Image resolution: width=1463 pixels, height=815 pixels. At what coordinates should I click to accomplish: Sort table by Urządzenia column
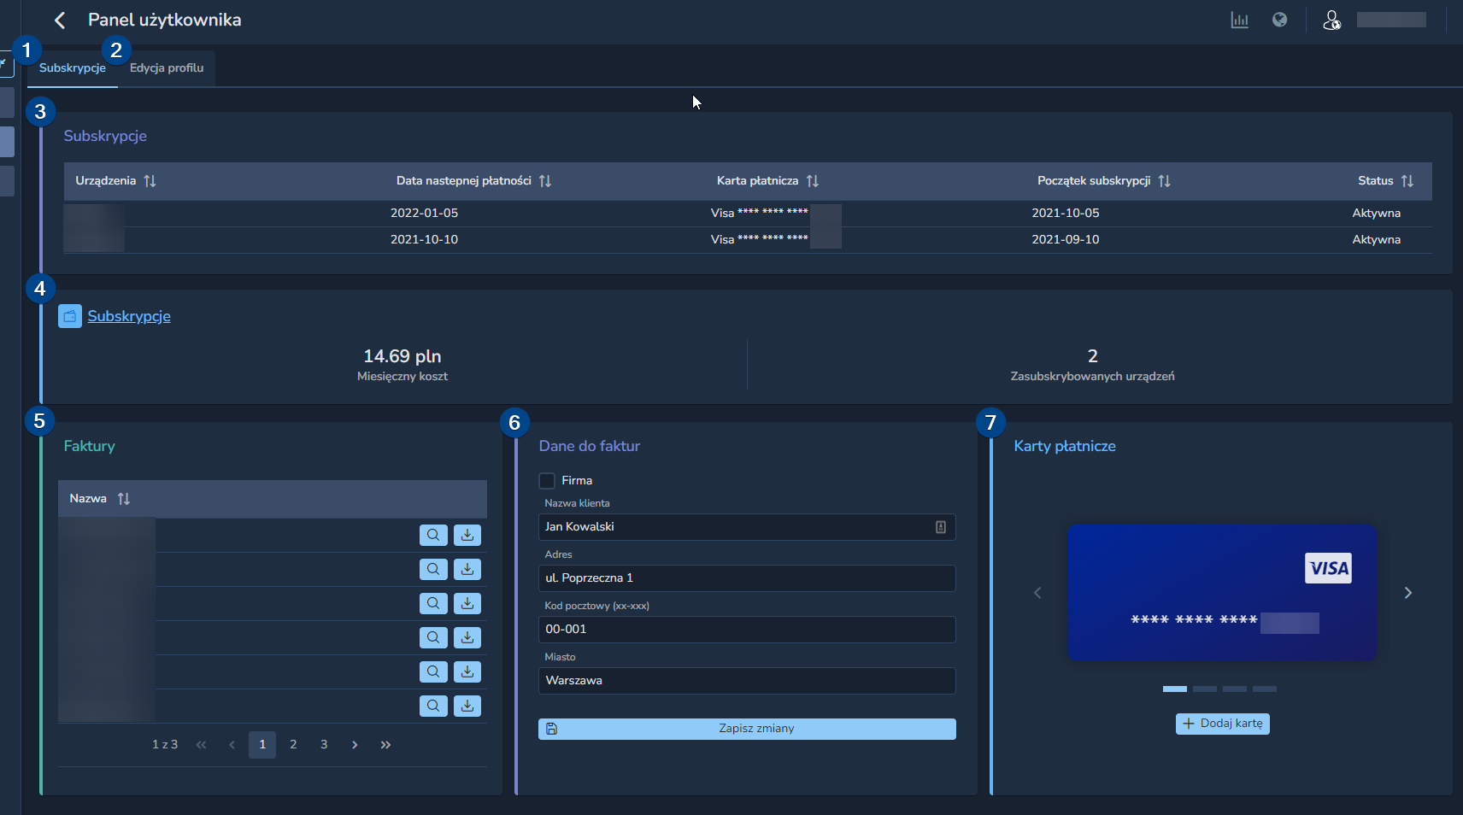pos(150,181)
